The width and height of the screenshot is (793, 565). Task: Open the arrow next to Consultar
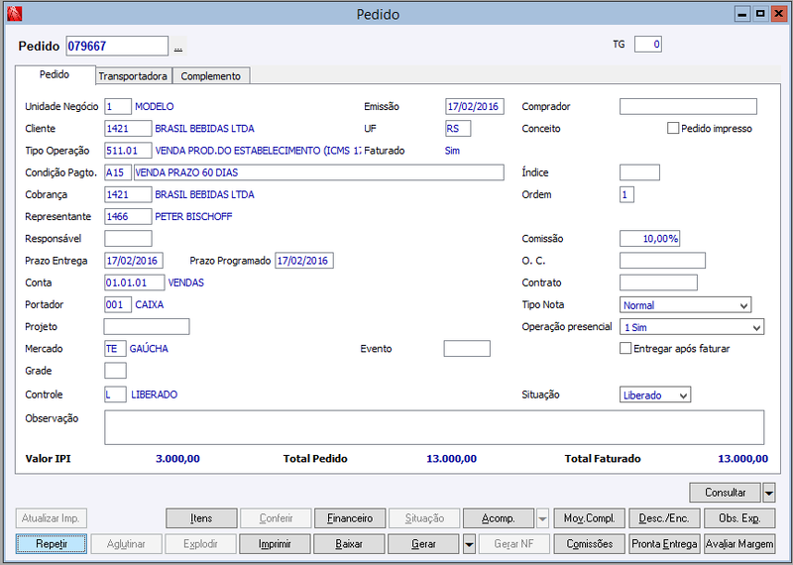click(x=769, y=493)
